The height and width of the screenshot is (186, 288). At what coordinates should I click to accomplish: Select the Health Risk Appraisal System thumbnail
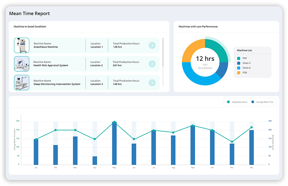coord(22,64)
